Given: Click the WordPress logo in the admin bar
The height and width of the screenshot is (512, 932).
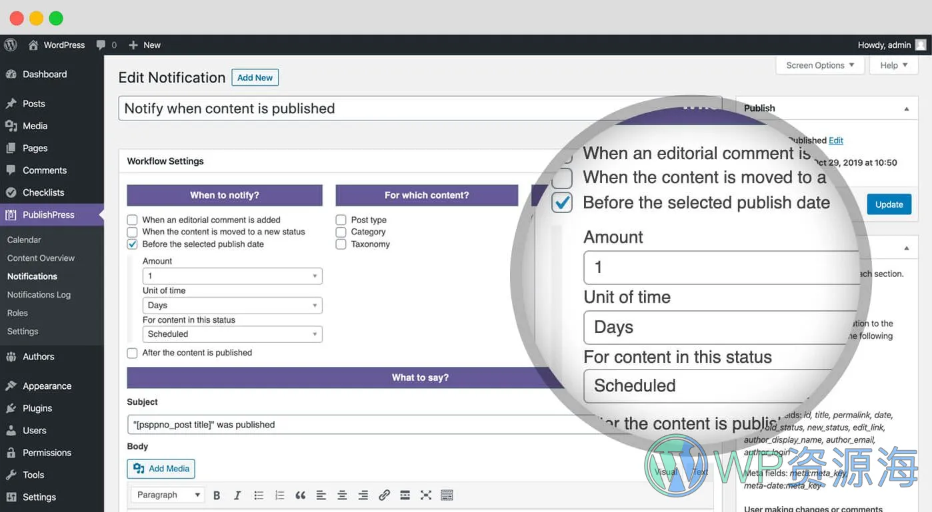Looking at the screenshot, I should (10, 45).
